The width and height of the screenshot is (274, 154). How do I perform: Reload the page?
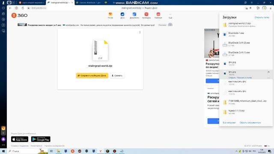click(x=23, y=8)
